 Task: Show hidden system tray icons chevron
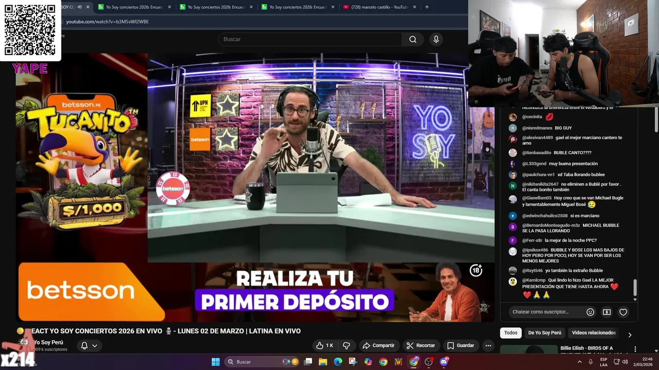point(579,362)
